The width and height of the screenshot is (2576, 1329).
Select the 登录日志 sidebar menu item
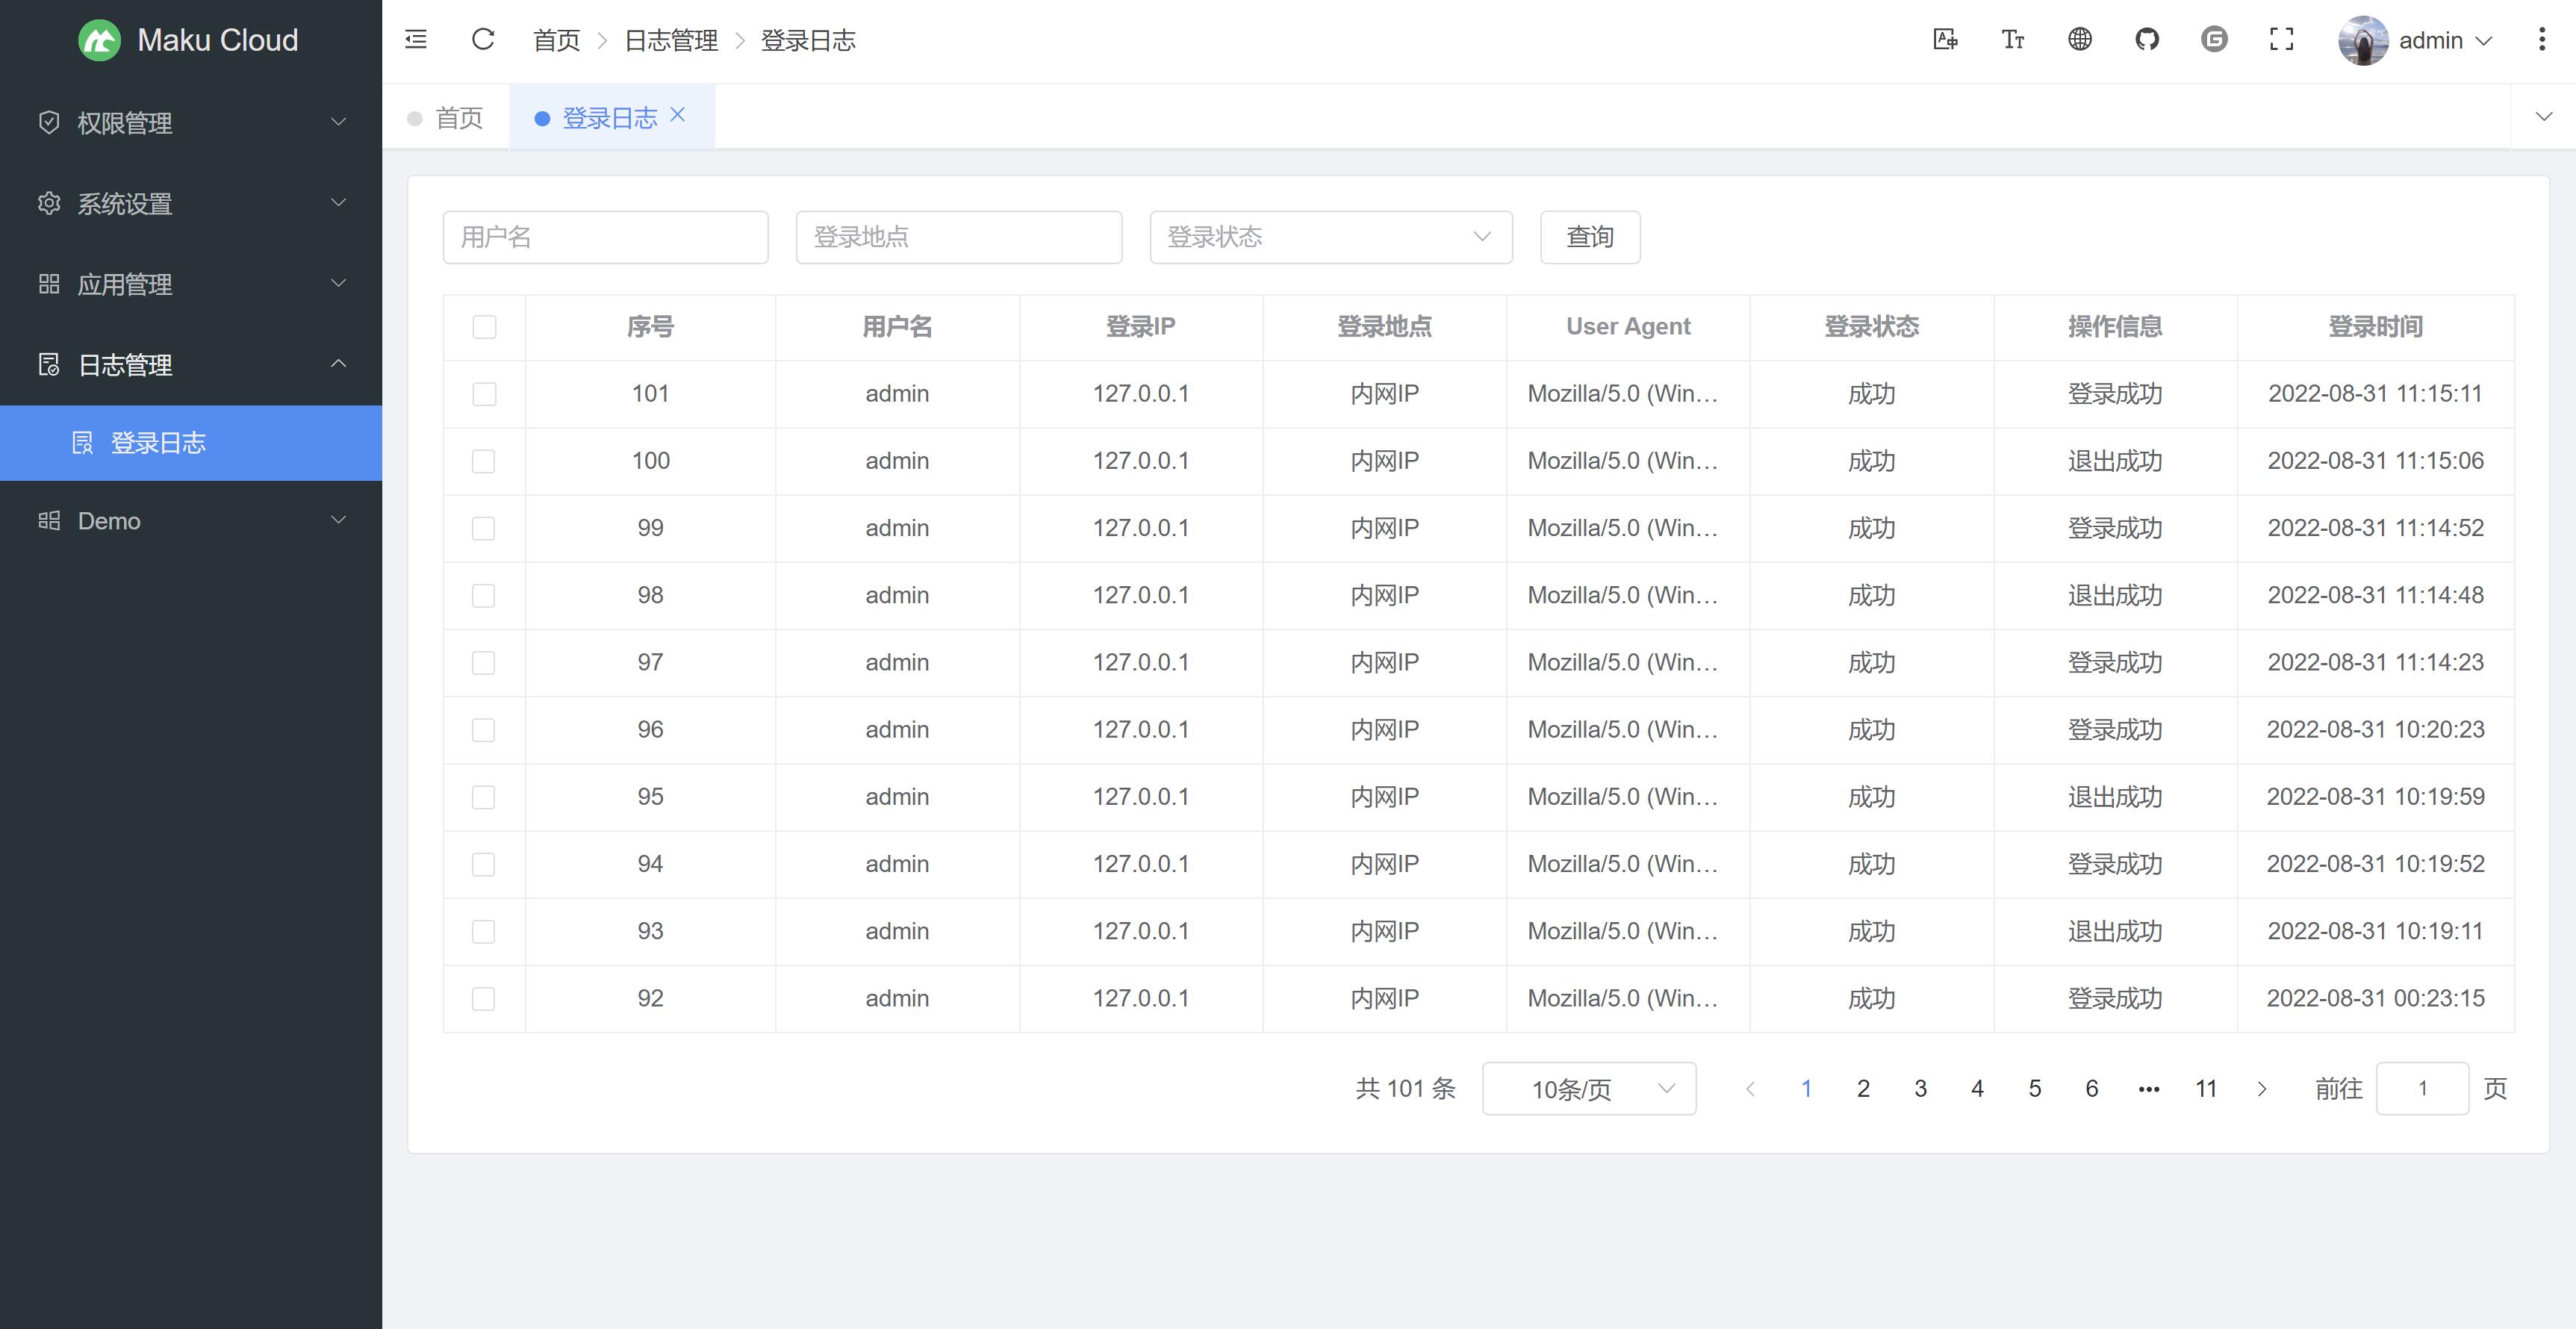(x=158, y=443)
